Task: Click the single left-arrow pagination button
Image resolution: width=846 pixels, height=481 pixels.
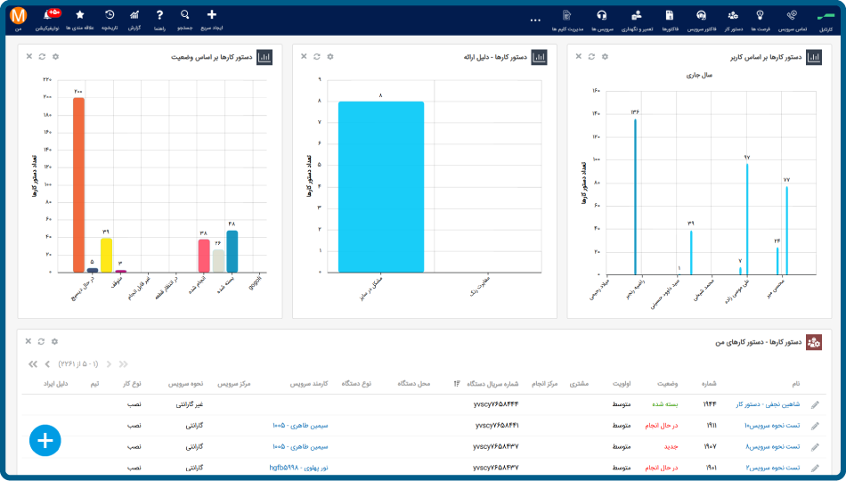Action: coord(47,364)
